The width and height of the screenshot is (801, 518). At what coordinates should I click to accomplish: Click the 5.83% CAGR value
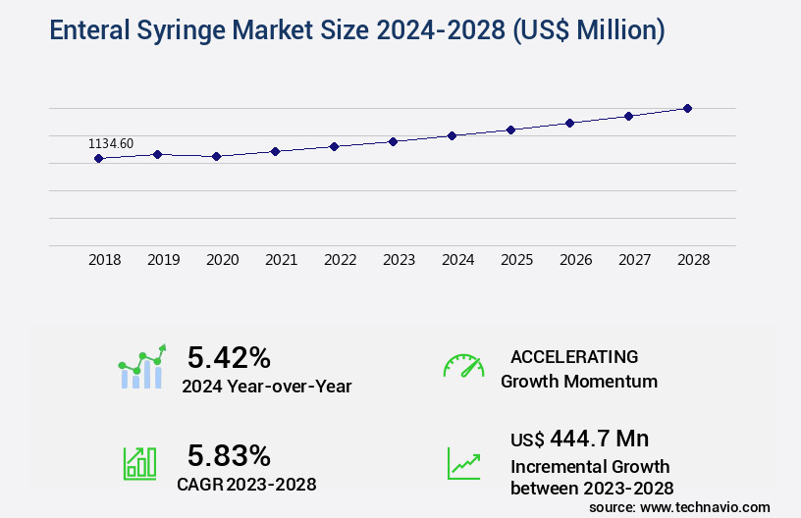click(x=229, y=455)
